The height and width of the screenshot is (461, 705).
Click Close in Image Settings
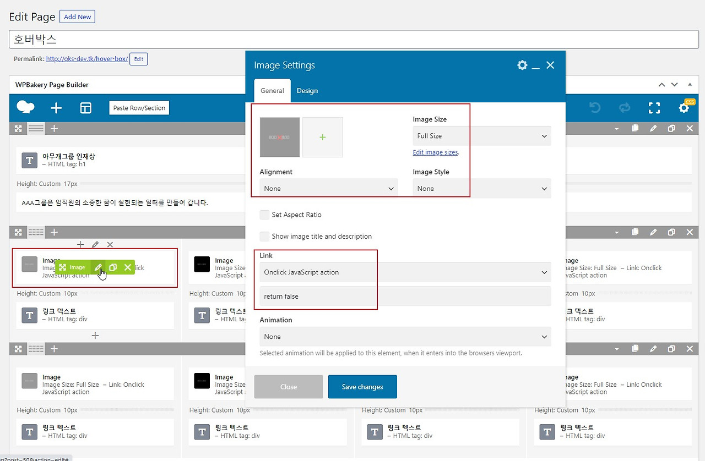(x=289, y=387)
